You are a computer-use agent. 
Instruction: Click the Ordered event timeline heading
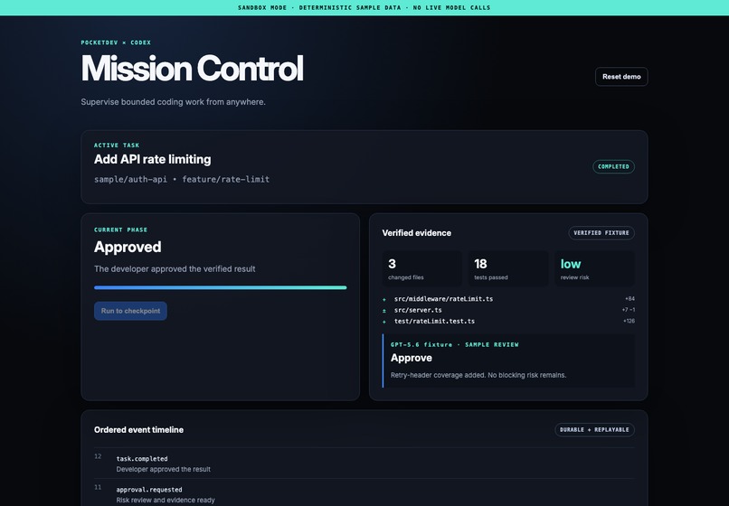138,430
